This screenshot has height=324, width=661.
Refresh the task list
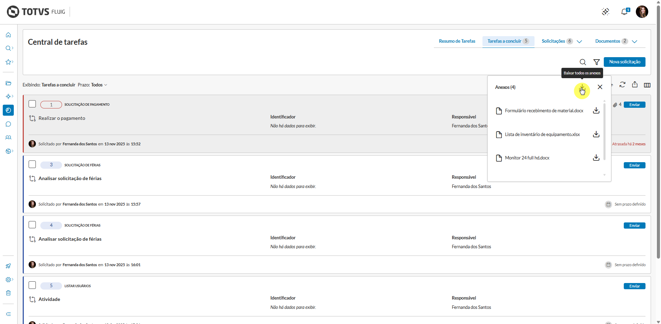(x=622, y=85)
